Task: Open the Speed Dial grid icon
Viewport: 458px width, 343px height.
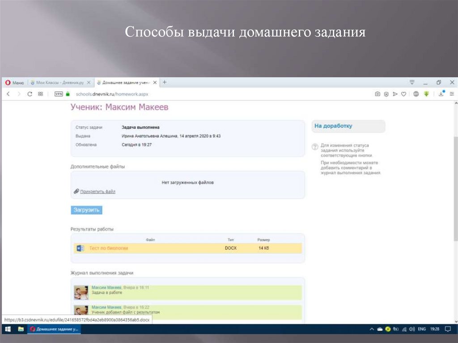Action: (40, 94)
